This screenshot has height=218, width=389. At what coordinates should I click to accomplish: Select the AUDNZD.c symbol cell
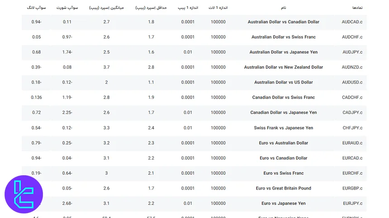click(352, 67)
